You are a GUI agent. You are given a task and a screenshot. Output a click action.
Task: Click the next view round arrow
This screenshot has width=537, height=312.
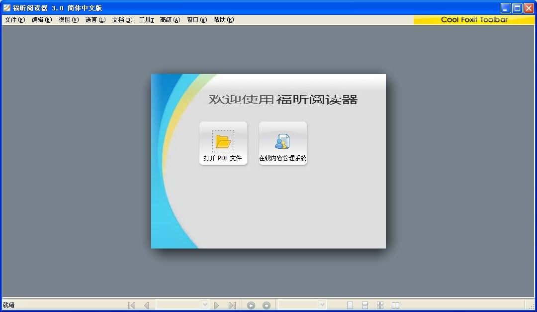point(267,305)
